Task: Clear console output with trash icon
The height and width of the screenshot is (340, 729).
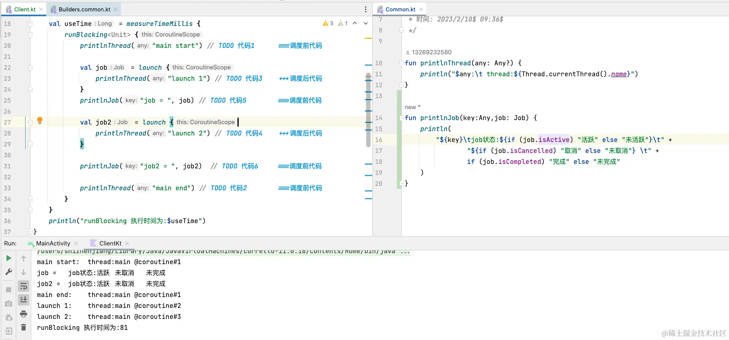Action: click(x=24, y=327)
